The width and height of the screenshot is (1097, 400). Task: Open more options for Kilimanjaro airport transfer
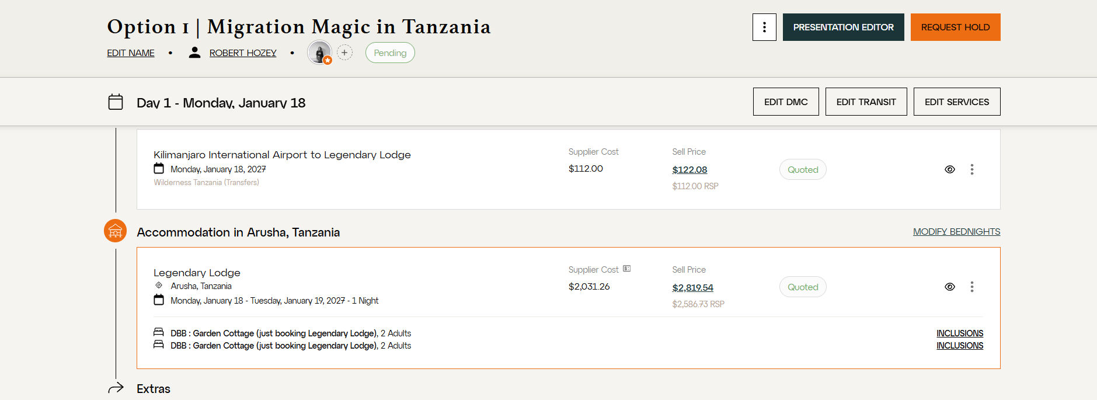click(972, 169)
